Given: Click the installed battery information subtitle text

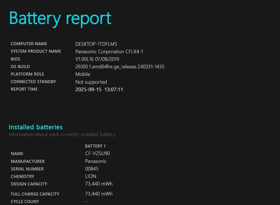Looking at the screenshot, I should 62,134.
